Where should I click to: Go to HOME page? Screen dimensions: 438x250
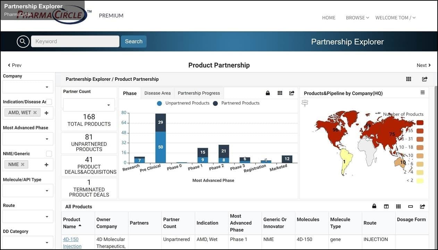[x=329, y=18]
